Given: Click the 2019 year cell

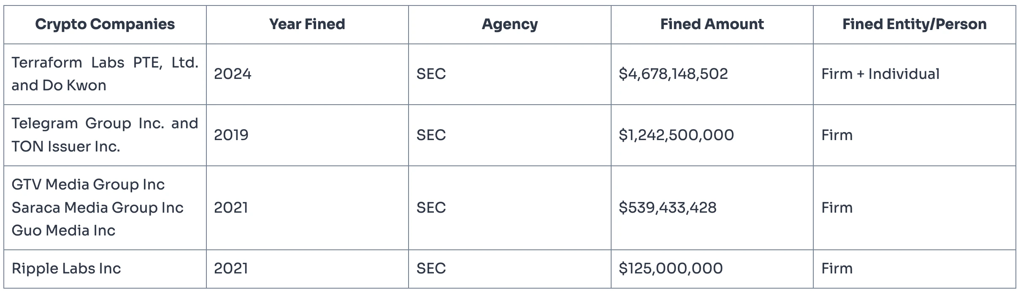Looking at the screenshot, I should coord(231,135).
